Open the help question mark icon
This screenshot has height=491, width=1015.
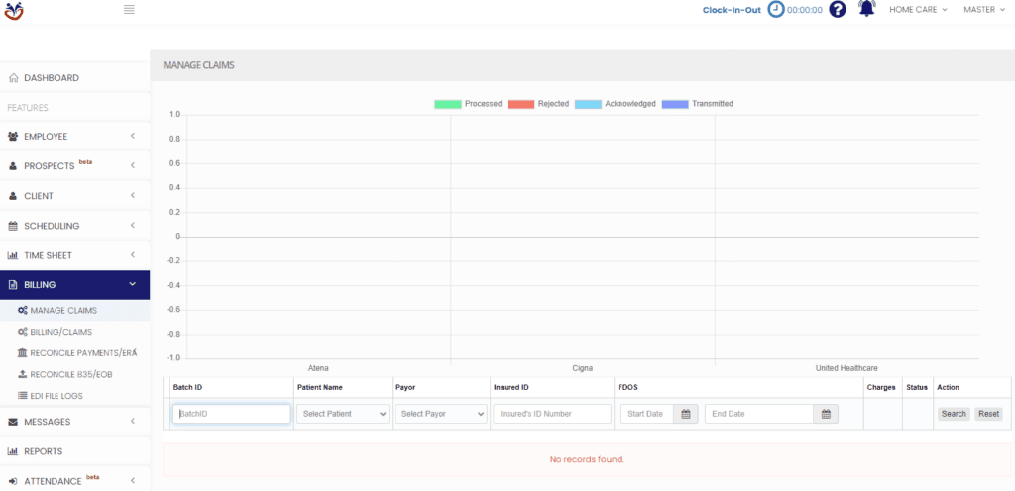click(x=838, y=10)
